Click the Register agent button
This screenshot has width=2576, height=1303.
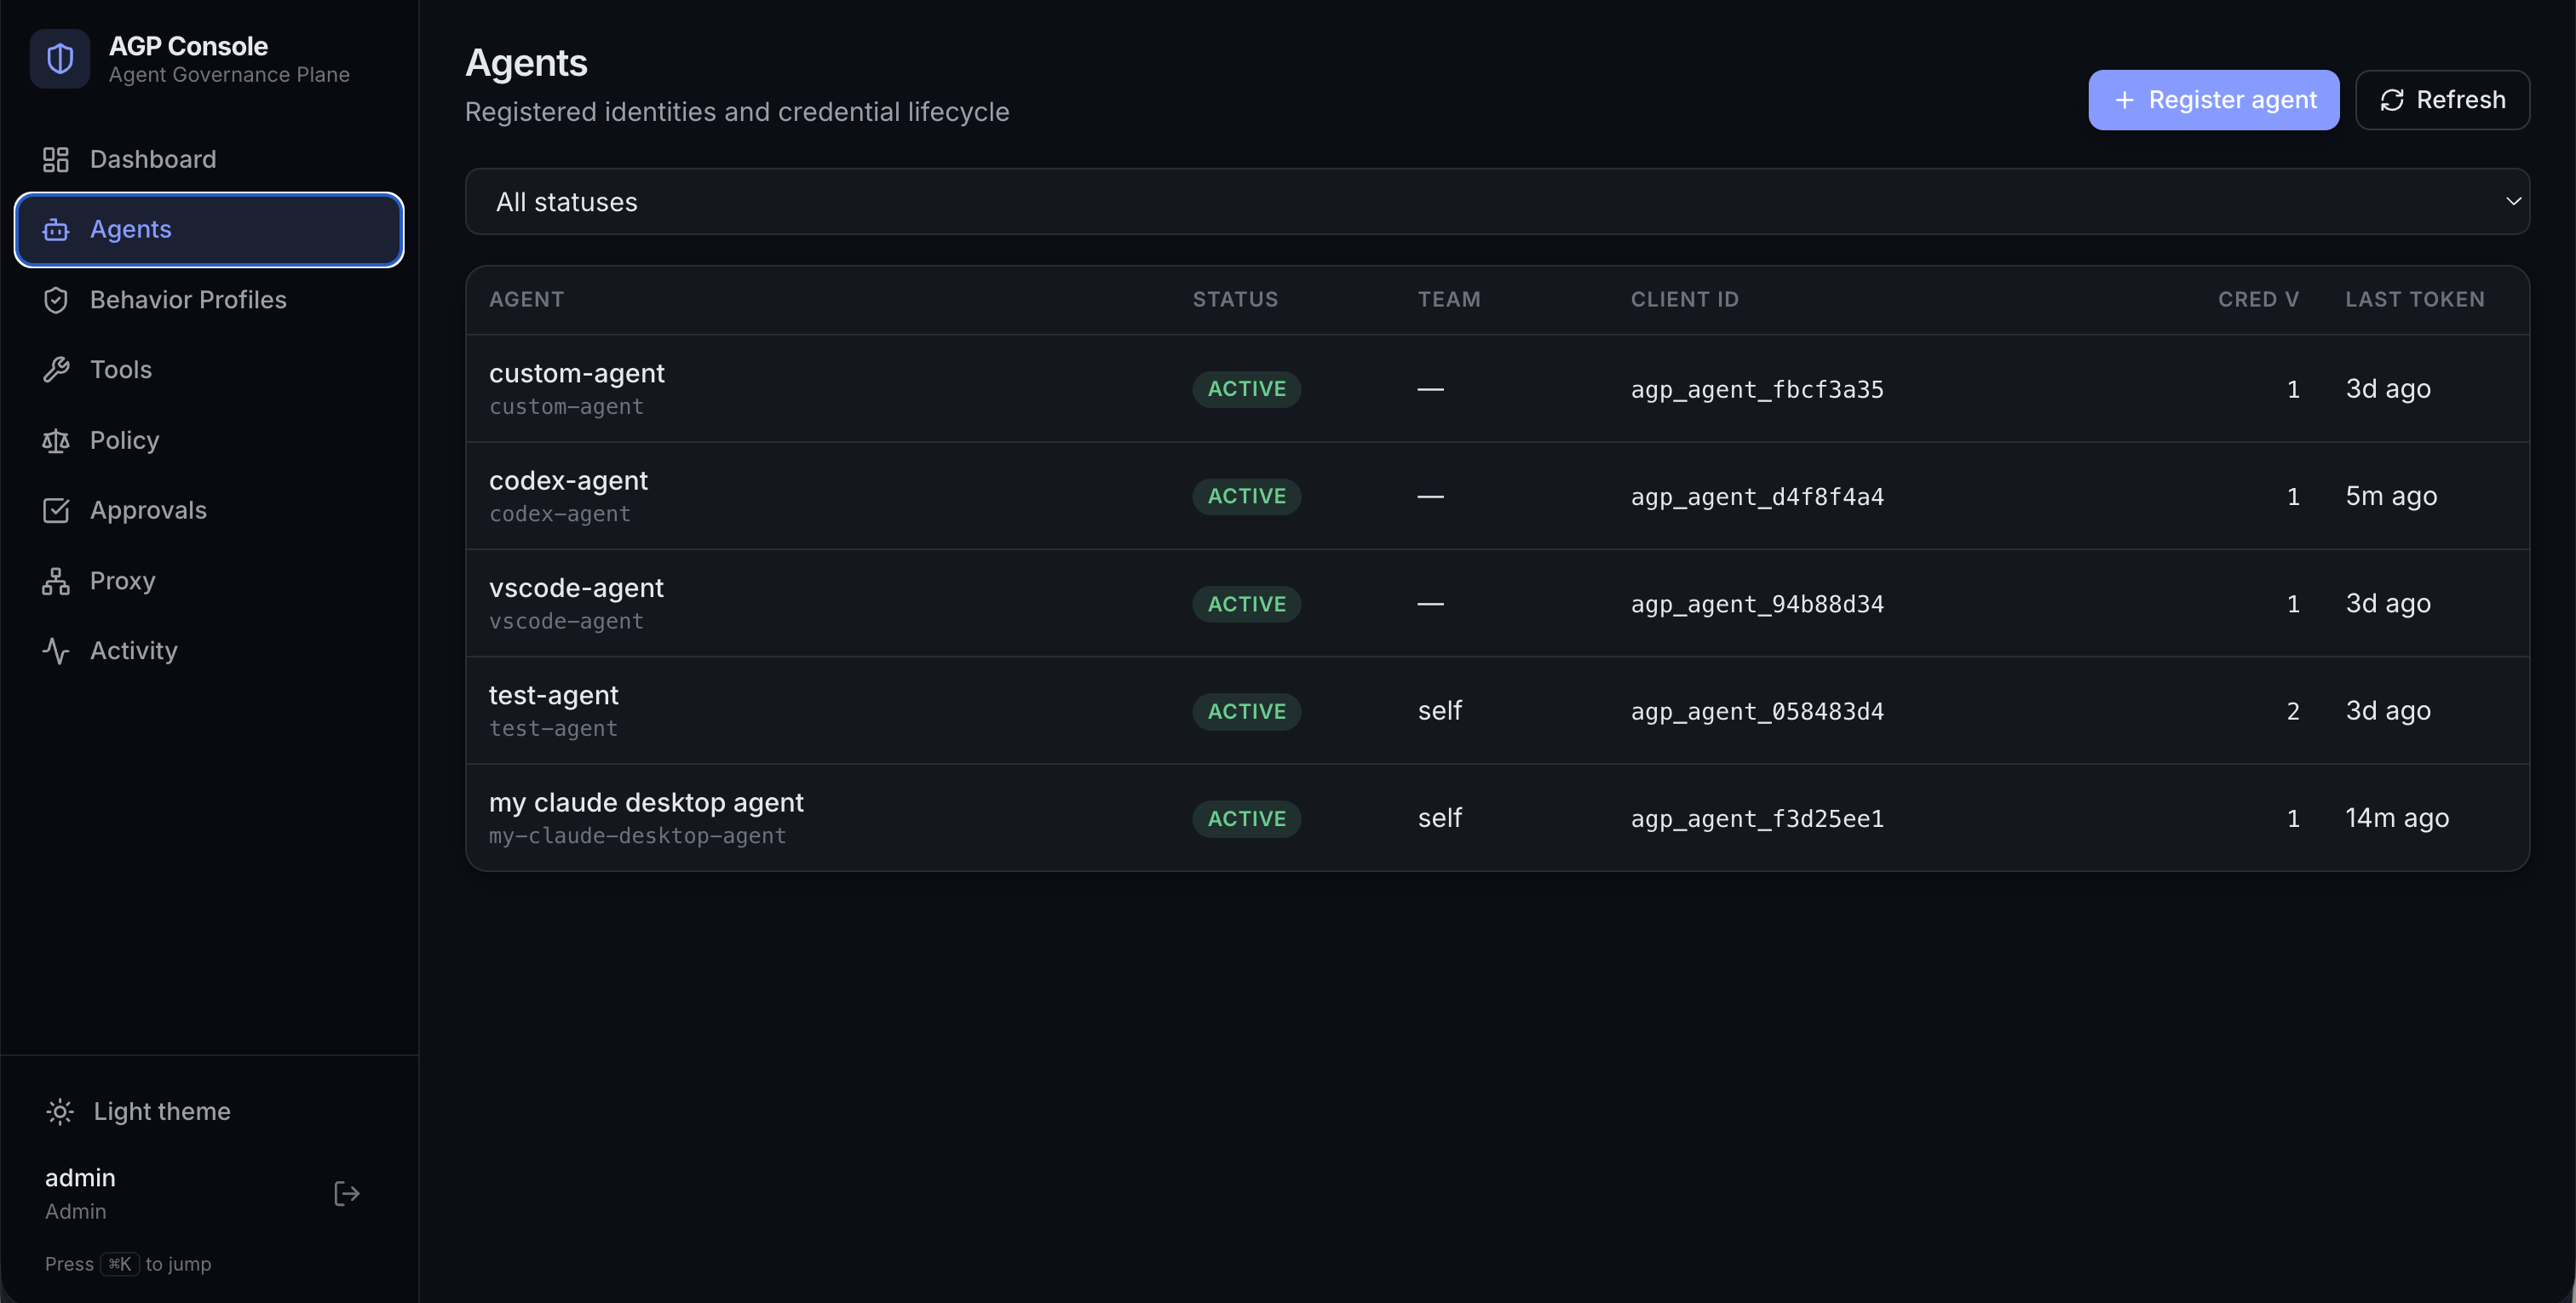click(2213, 100)
